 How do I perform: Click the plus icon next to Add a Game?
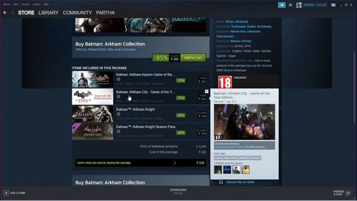click(x=6, y=193)
